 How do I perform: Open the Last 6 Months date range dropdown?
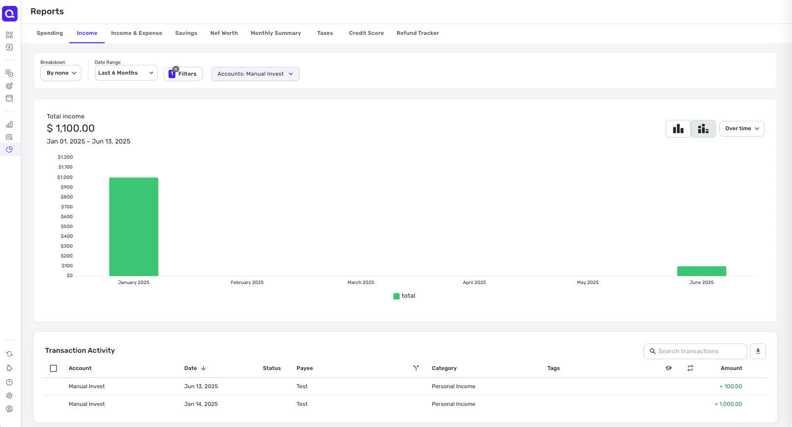[x=126, y=73]
